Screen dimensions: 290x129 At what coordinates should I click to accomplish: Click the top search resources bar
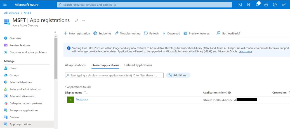(144, 5)
